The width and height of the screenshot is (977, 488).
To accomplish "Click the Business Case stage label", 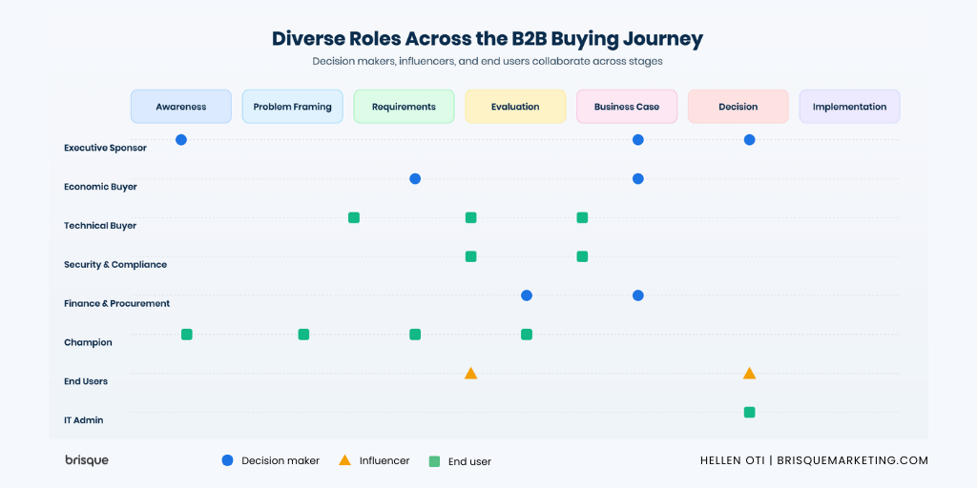I will click(x=627, y=107).
